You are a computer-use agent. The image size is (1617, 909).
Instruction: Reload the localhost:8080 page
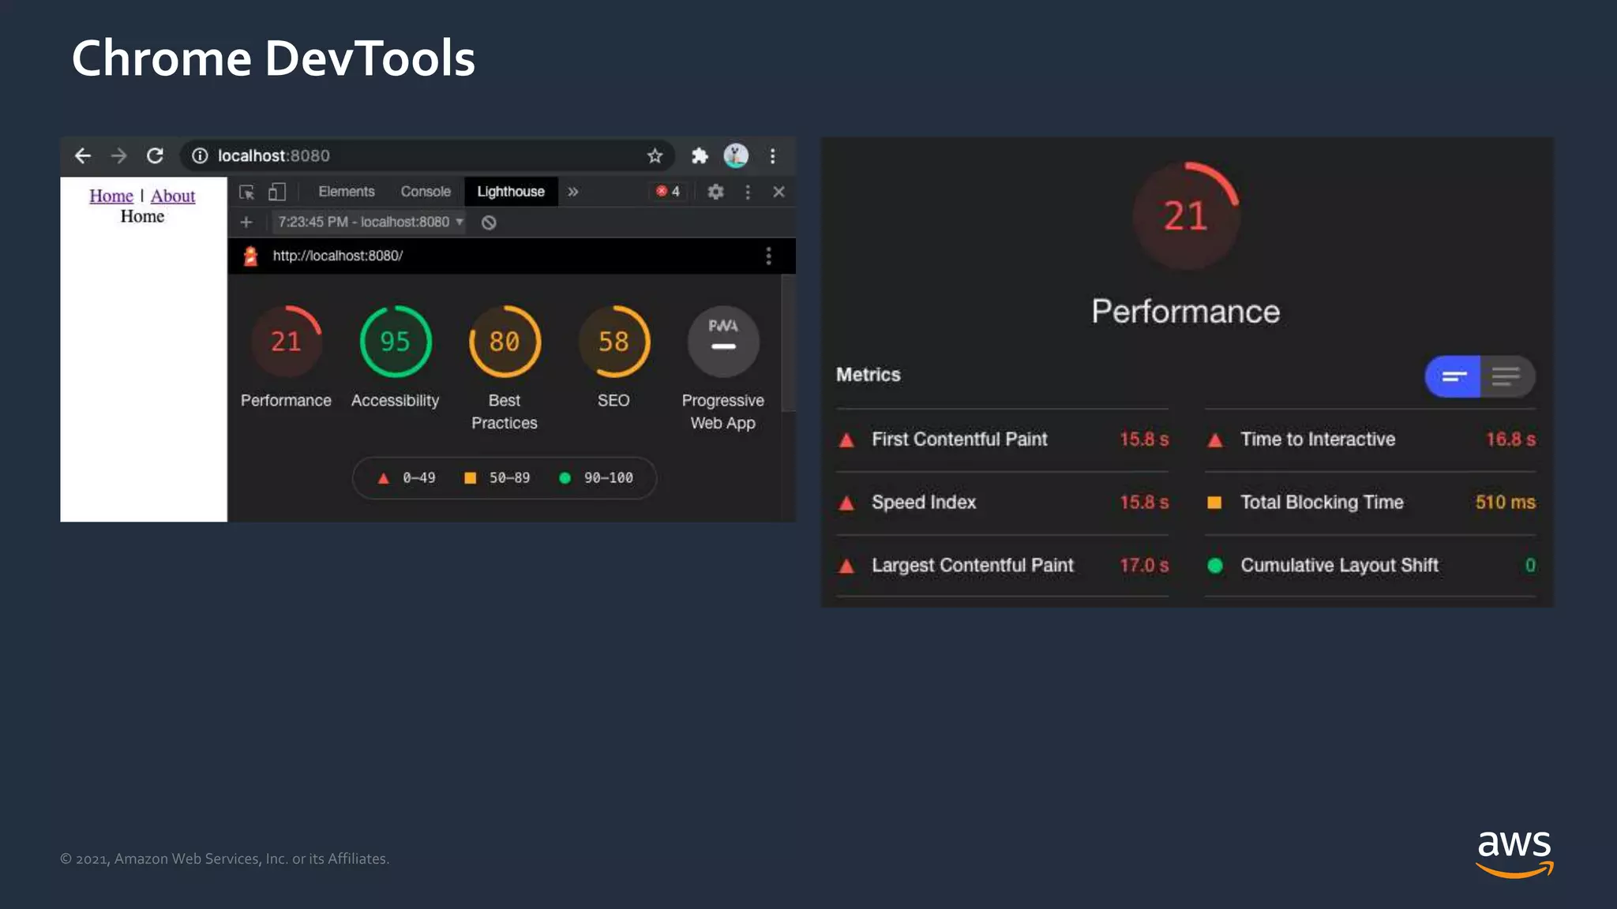pos(155,156)
